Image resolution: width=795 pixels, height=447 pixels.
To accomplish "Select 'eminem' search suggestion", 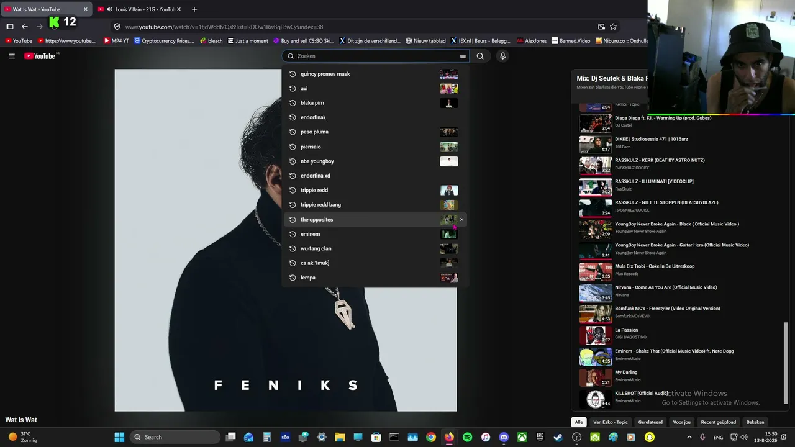I will 375,234.
